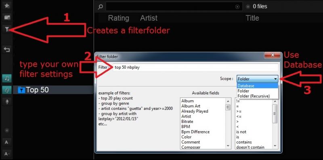Screen dimensions: 323x160
Task: Click the Available fields scrollbar thumb
Action: coord(228,107)
